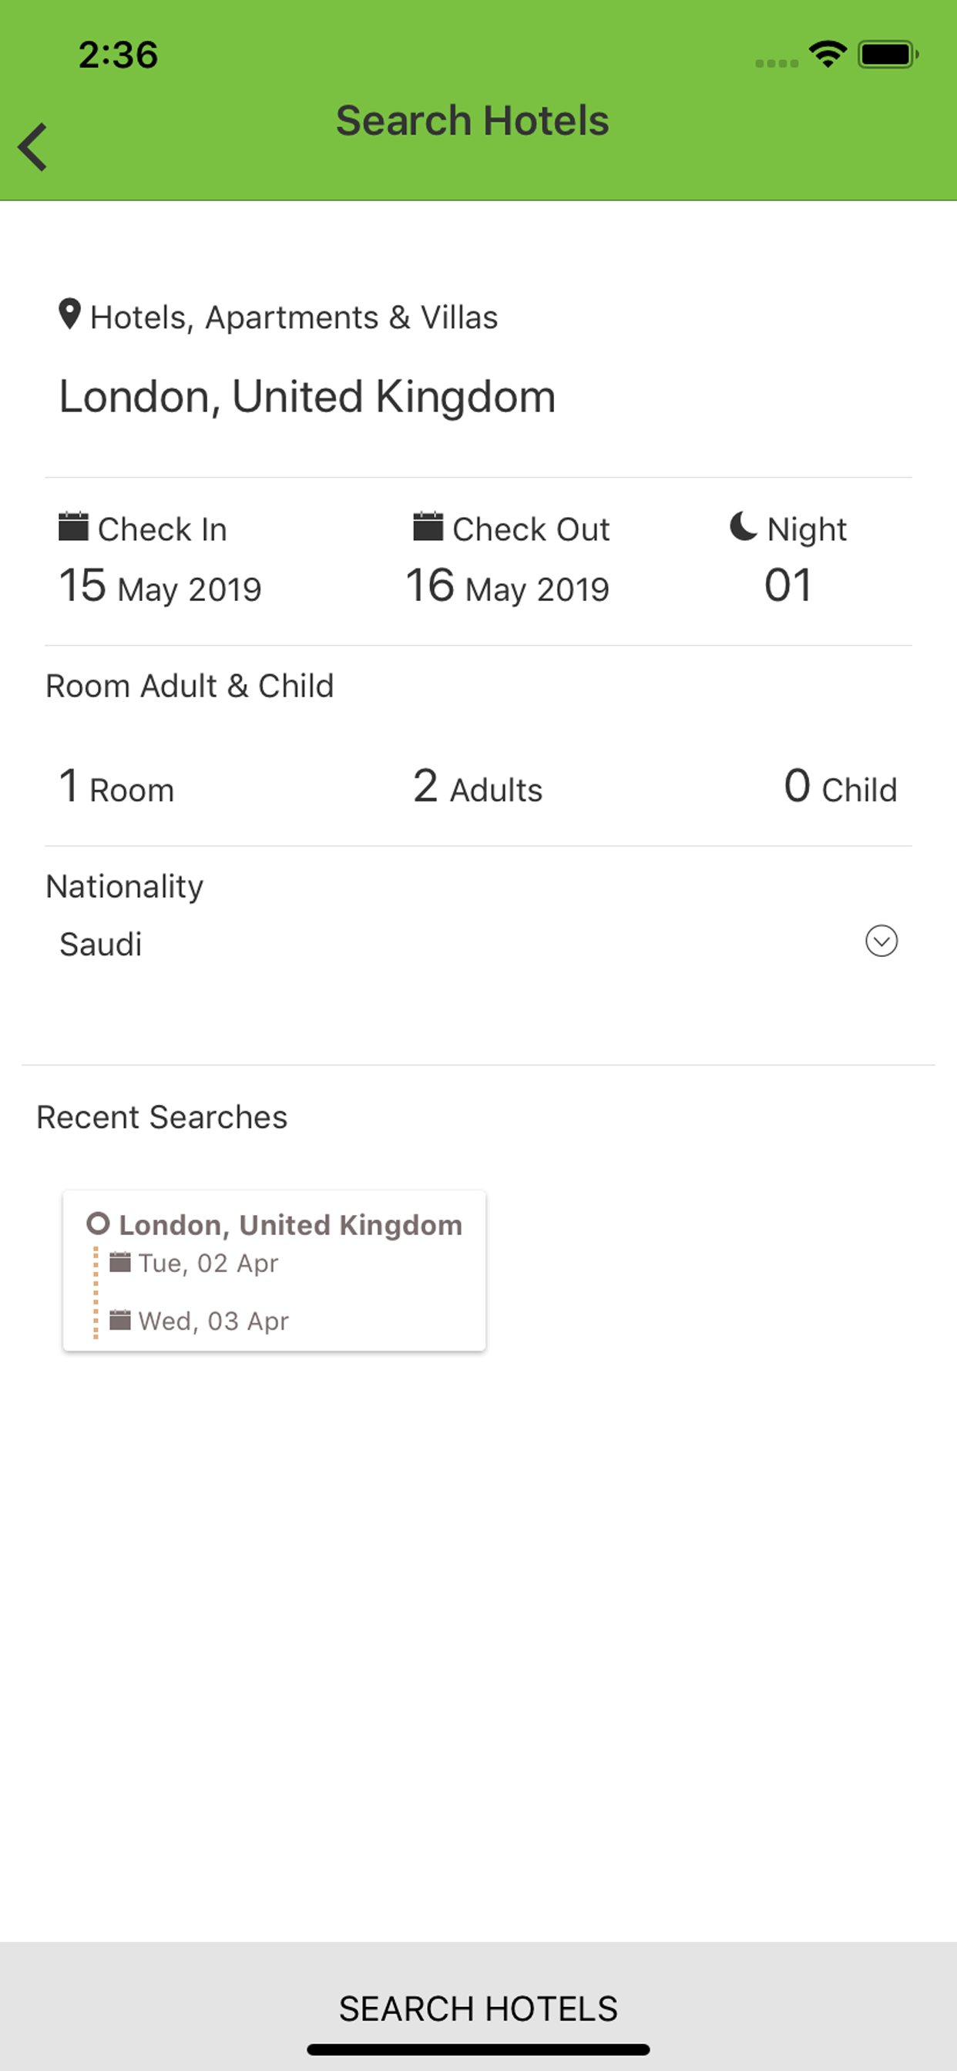
Task: Tap calendar icon beside Wed, 03 Apr
Action: point(120,1320)
